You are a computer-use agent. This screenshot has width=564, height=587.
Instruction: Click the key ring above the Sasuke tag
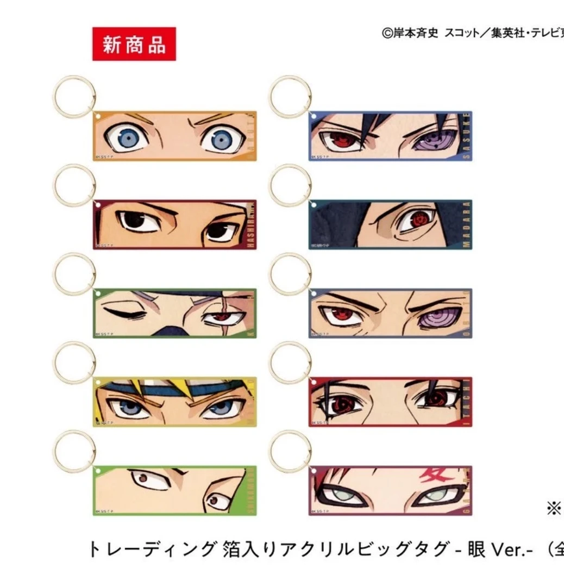(290, 97)
